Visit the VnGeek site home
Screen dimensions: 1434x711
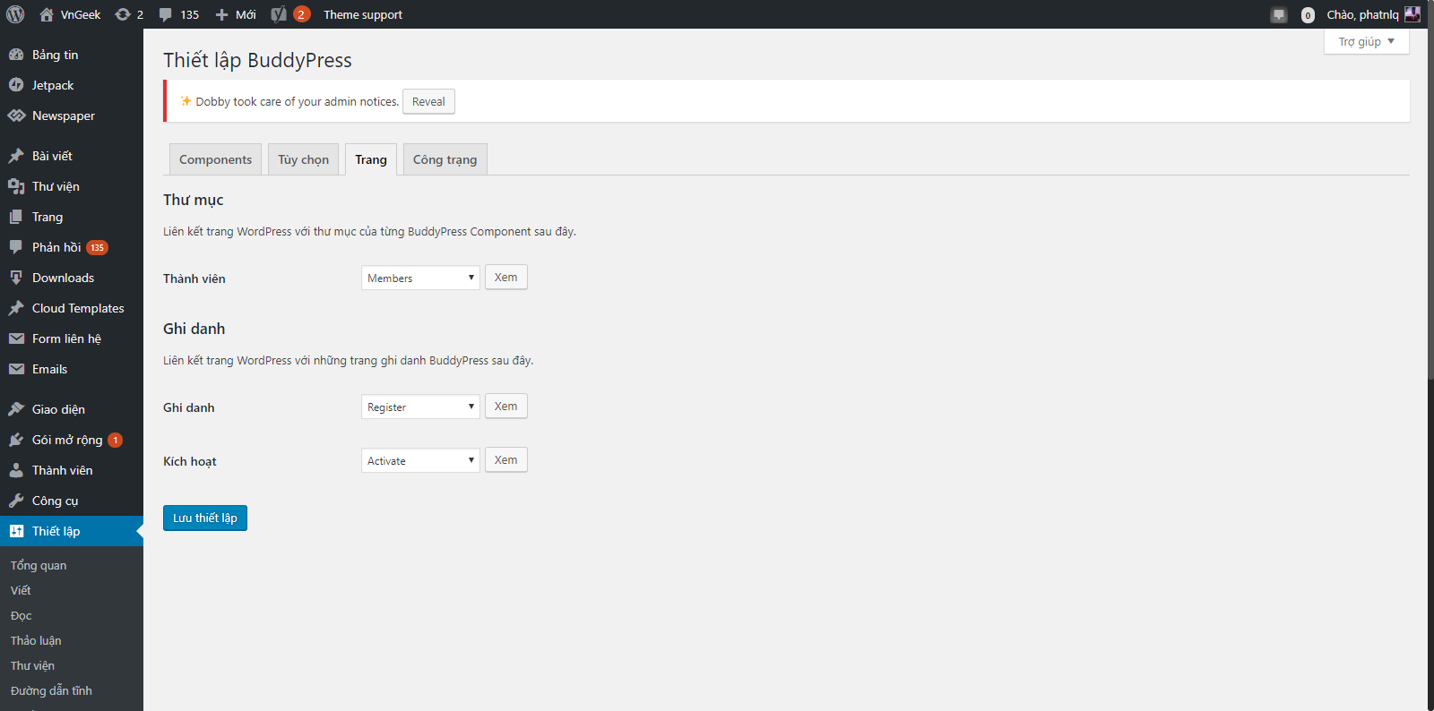tap(70, 14)
